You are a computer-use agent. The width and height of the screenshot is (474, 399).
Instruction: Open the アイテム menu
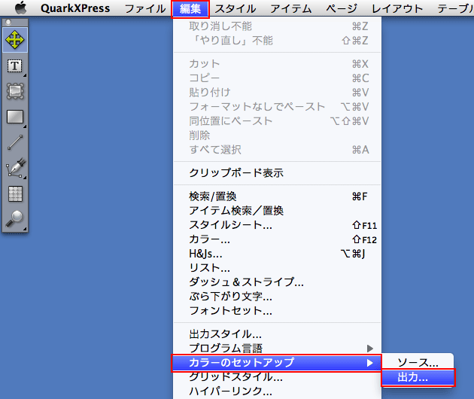pos(291,8)
